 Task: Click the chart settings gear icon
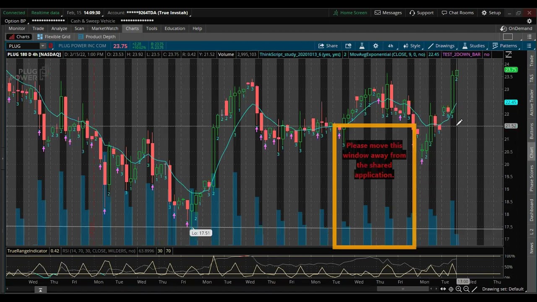(x=375, y=46)
